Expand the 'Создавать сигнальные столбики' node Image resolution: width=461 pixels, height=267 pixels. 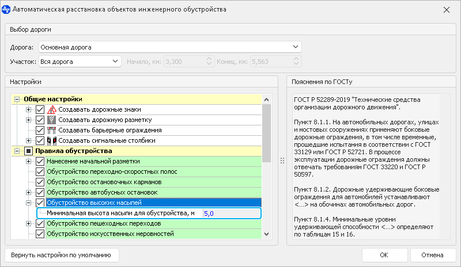pyautogui.click(x=28, y=141)
